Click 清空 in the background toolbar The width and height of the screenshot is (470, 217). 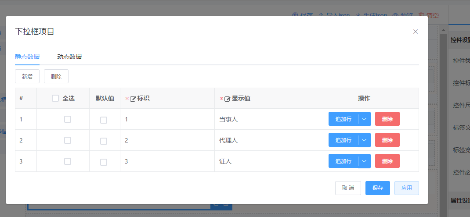pyautogui.click(x=429, y=15)
